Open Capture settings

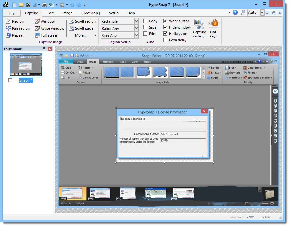[199, 28]
